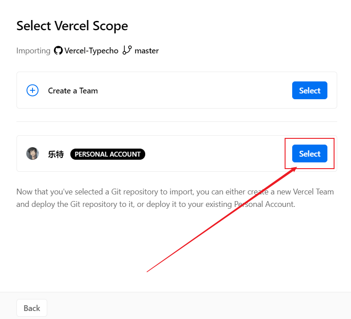Click the 乐特 account name
Image resolution: width=351 pixels, height=319 pixels.
click(56, 154)
